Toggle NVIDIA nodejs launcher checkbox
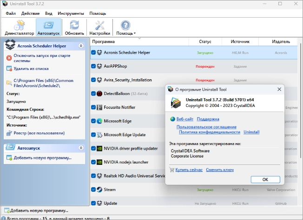The height and width of the screenshot is (220, 303). click(x=93, y=162)
